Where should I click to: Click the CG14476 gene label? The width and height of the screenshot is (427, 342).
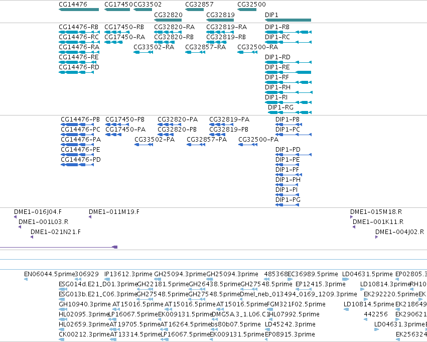[73, 5]
